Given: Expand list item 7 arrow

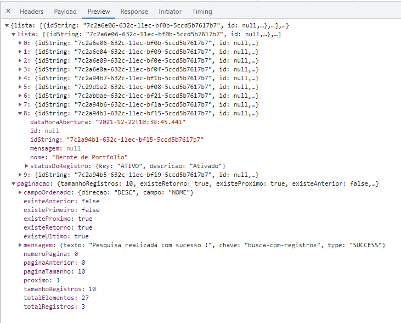Looking at the screenshot, I should click(20, 104).
